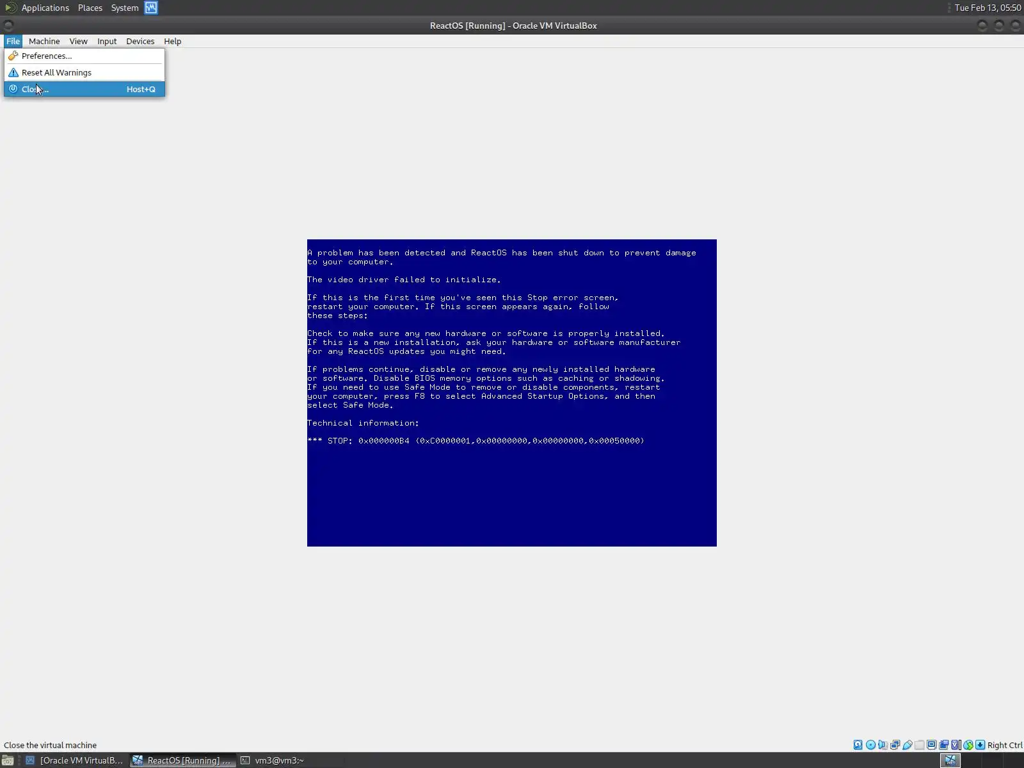Click the audio indicator in the status bar
The image size is (1024, 768).
pyautogui.click(x=883, y=745)
